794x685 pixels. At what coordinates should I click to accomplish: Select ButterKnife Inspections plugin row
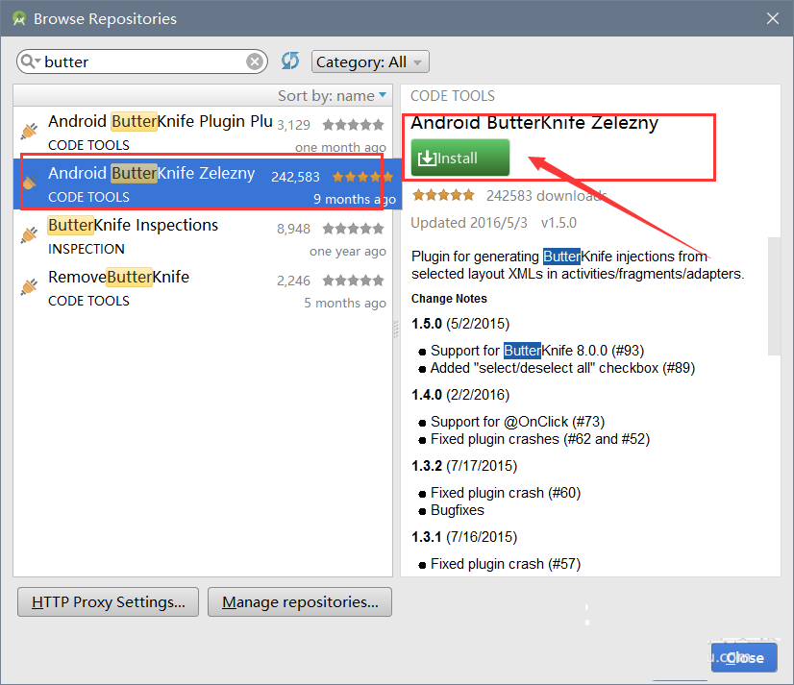(203, 236)
